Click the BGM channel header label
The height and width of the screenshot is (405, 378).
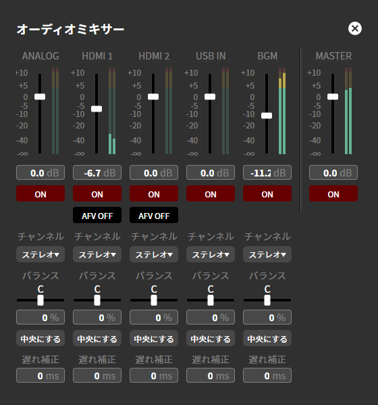pyautogui.click(x=267, y=56)
